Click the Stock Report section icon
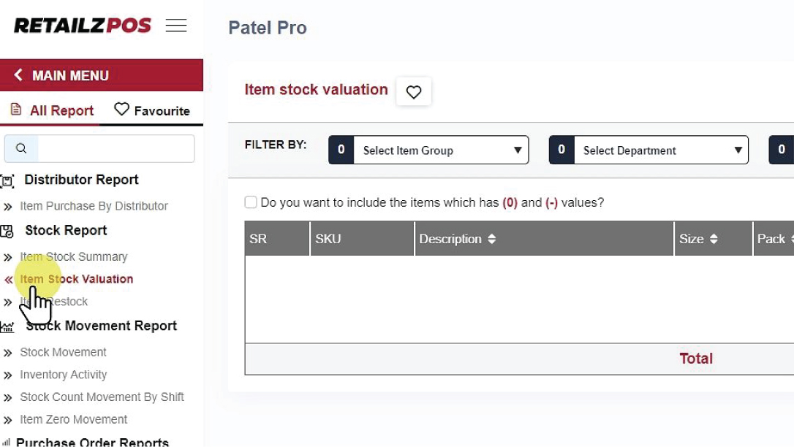The height and width of the screenshot is (447, 794). [7, 231]
